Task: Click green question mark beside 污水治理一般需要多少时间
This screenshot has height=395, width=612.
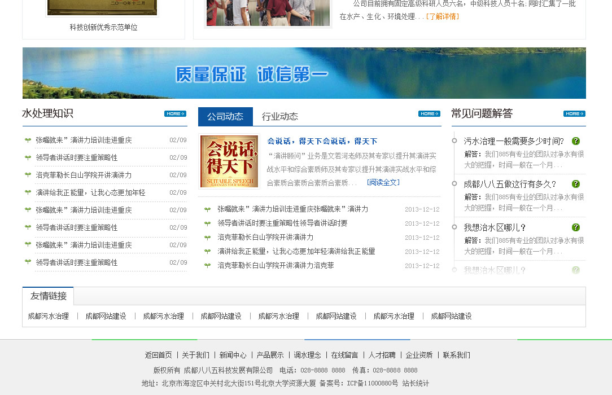Action: click(576, 141)
